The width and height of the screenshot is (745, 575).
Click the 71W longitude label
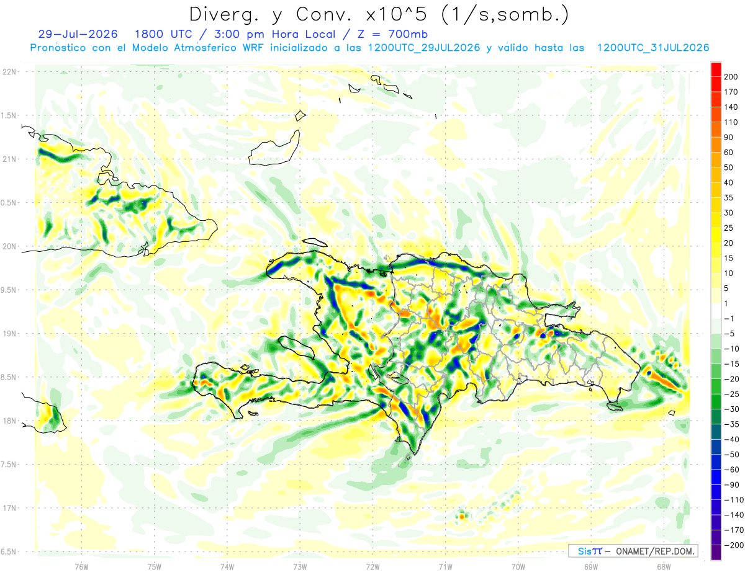click(x=445, y=566)
